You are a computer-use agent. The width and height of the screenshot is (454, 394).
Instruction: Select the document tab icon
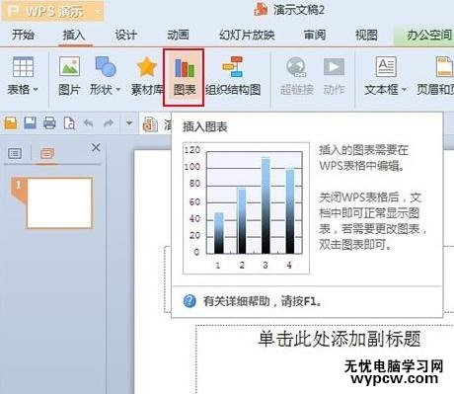pos(150,124)
